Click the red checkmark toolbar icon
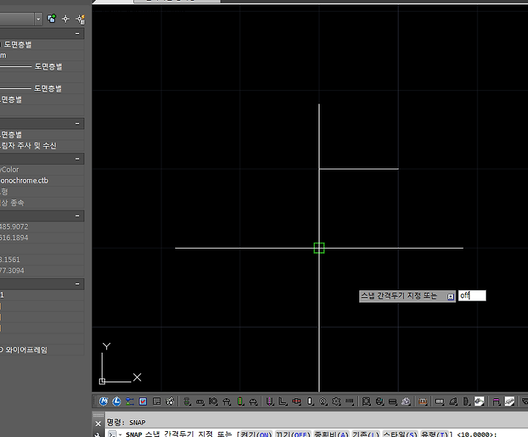The width and height of the screenshot is (528, 437). [143, 401]
